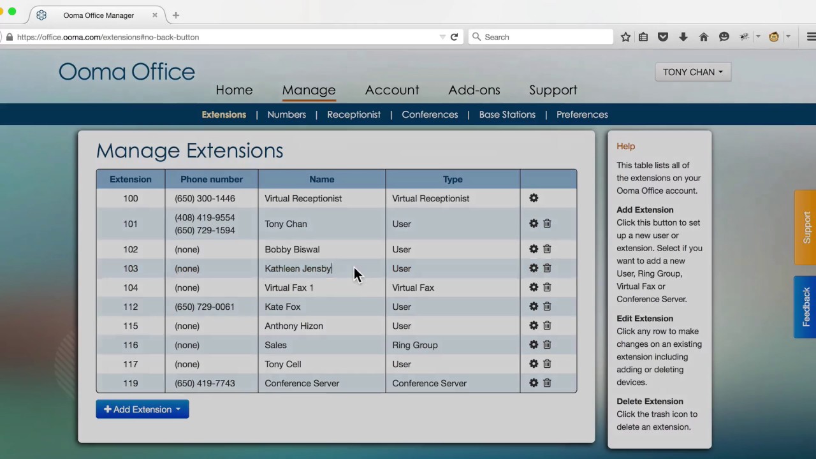The height and width of the screenshot is (459, 816).
Task: Reload the page with browser refresh icon
Action: pyautogui.click(x=454, y=37)
